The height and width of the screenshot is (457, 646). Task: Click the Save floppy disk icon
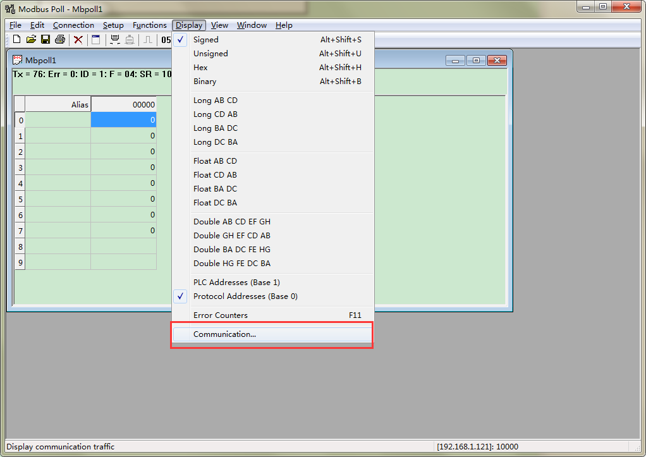pos(46,40)
